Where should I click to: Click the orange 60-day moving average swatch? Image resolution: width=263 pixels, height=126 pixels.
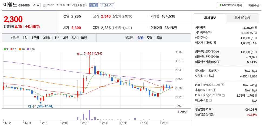[20, 49]
